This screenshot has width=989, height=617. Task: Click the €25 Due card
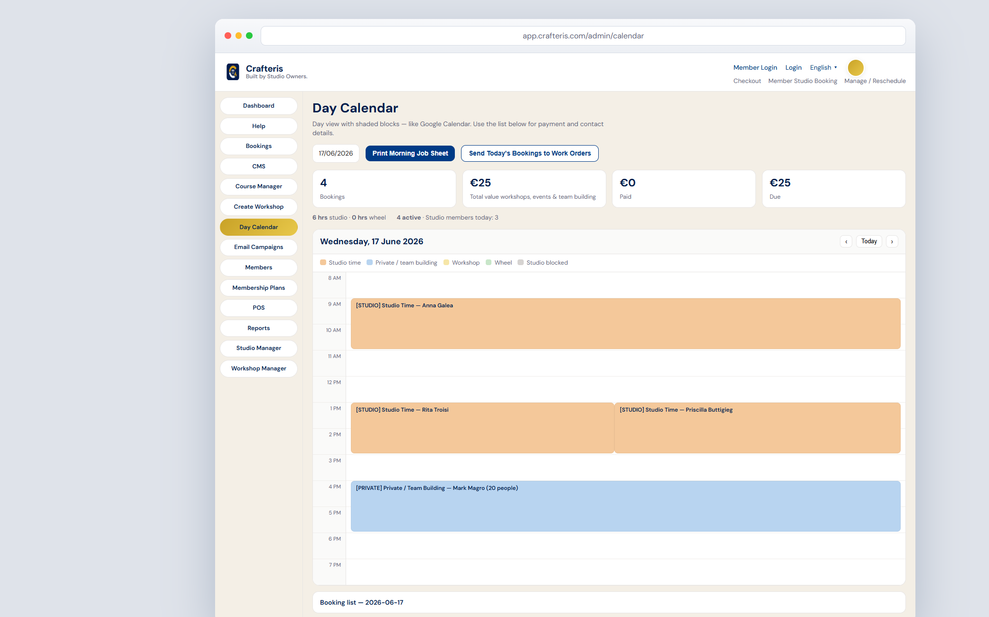click(x=834, y=189)
